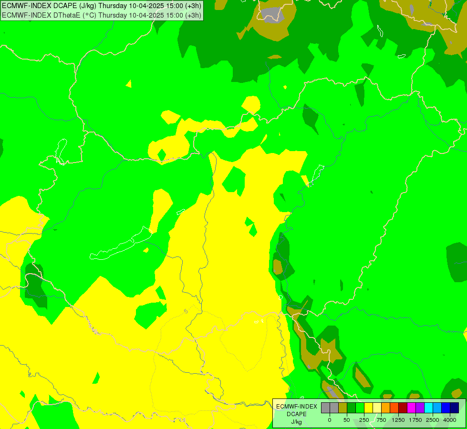This screenshot has width=467, height=429.
Task: Click the legend value 750
Action: pyautogui.click(x=381, y=420)
